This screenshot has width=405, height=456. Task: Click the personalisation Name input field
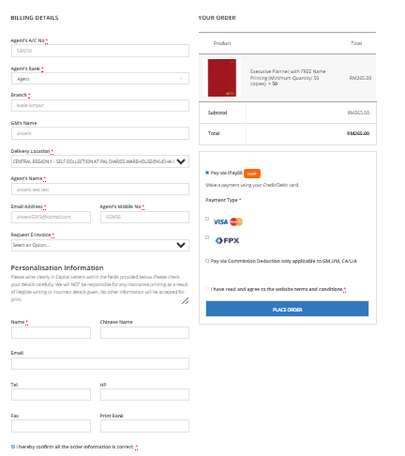point(51,332)
